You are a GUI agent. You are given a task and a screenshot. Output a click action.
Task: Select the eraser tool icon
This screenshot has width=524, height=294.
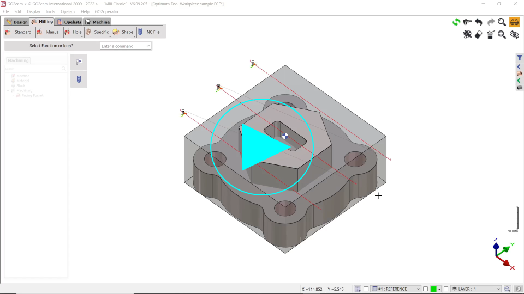tap(479, 35)
